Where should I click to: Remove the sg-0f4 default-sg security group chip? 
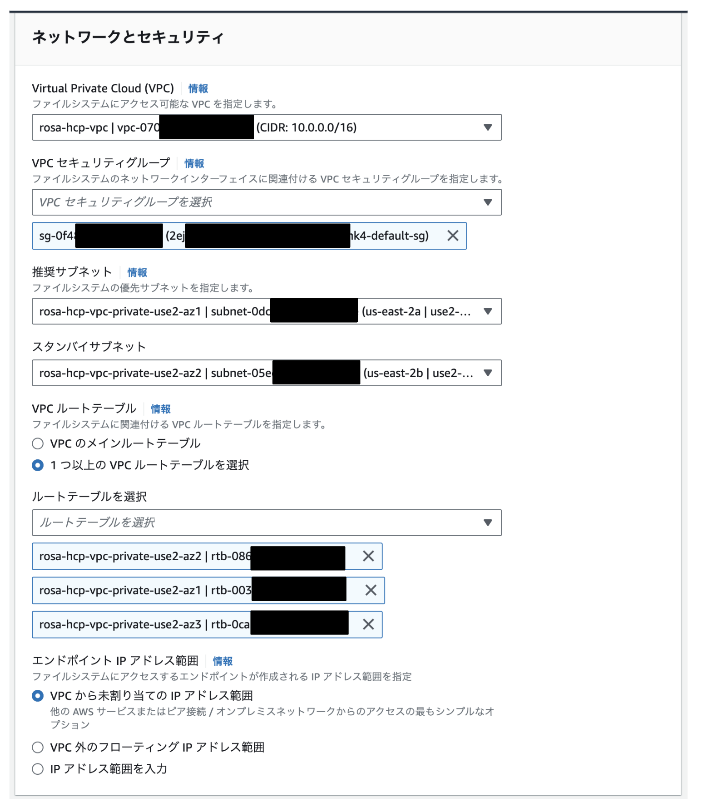point(452,236)
